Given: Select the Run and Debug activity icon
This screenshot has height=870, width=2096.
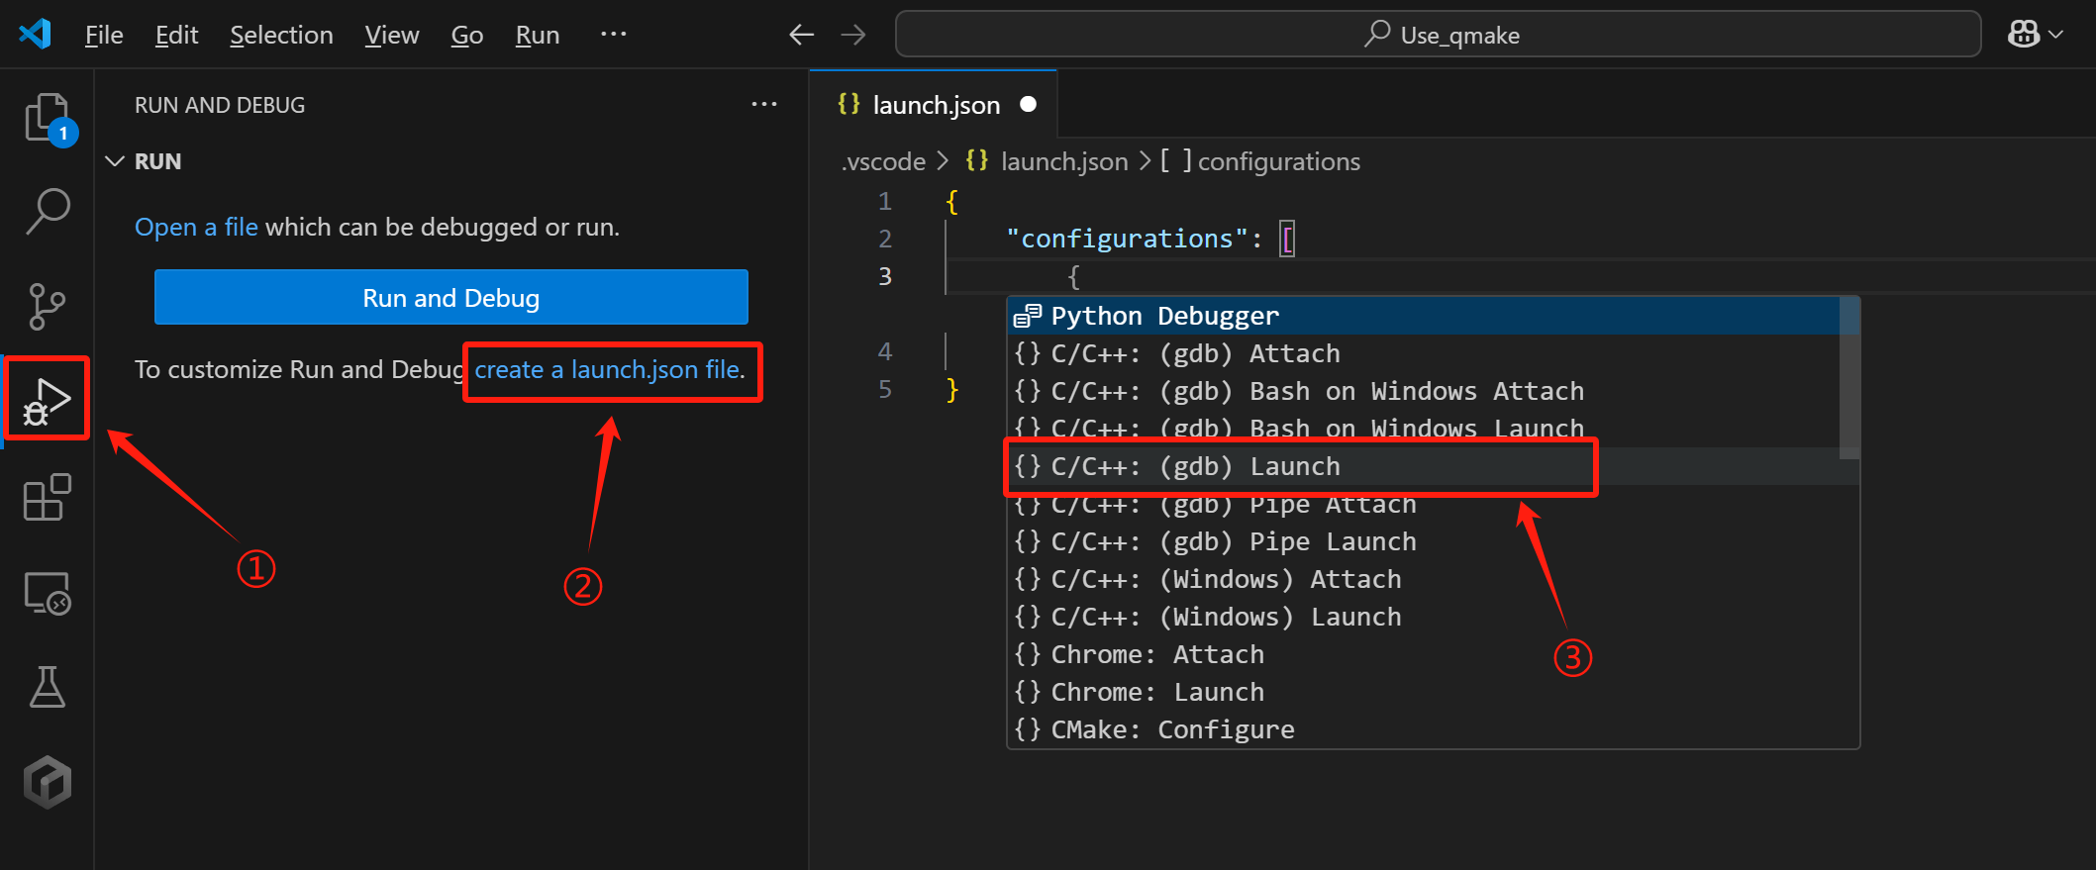Looking at the screenshot, I should pos(47,399).
